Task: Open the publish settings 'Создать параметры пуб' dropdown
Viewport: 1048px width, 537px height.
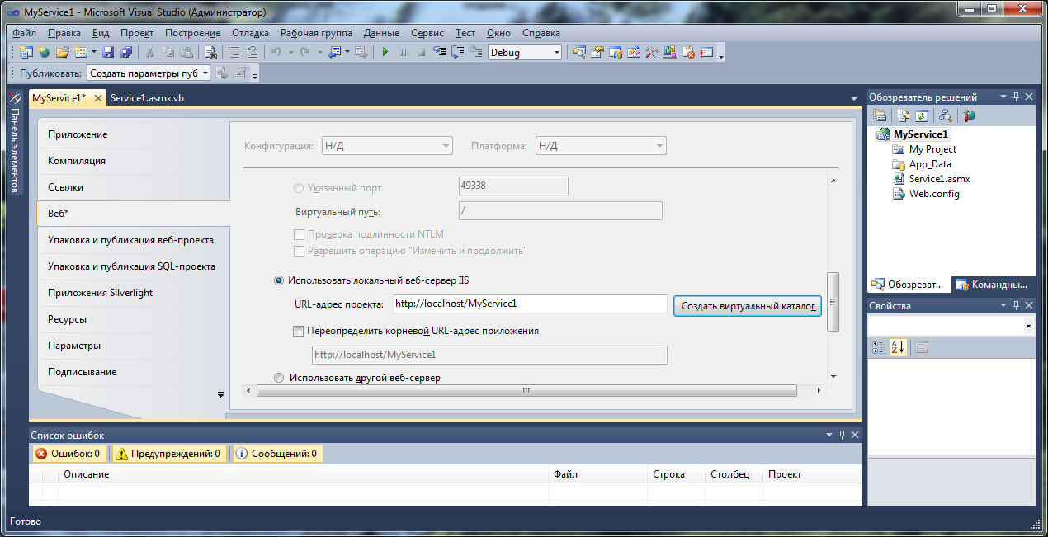Action: [205, 73]
